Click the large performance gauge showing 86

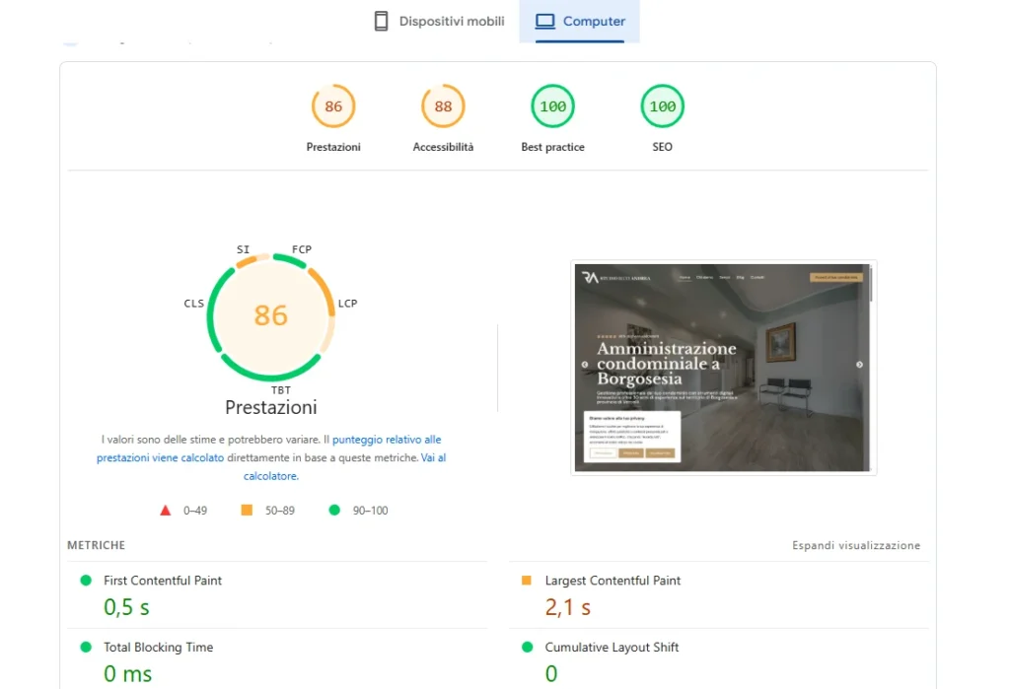tap(270, 314)
